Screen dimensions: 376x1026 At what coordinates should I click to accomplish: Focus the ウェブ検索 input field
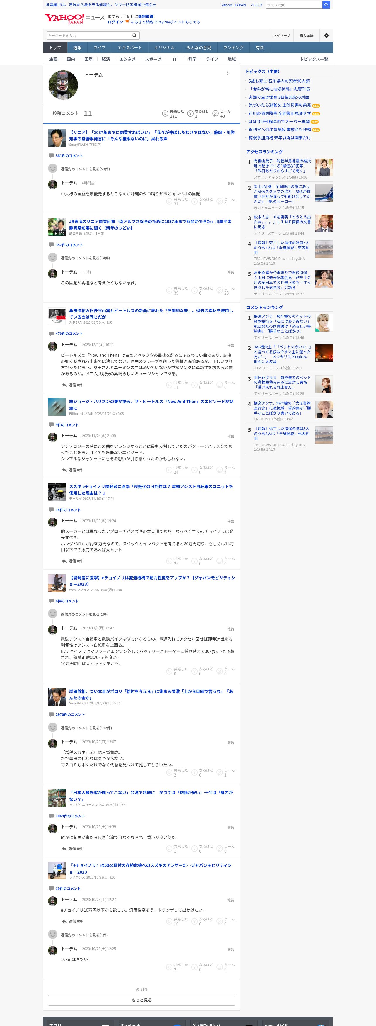pos(294,5)
